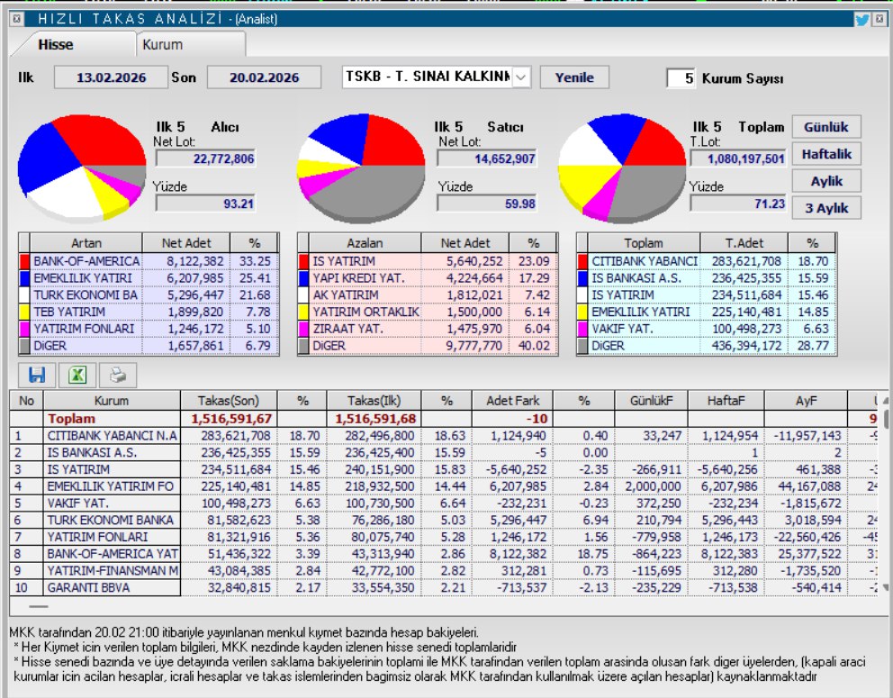Click the printer icon
This screenshot has width=893, height=698.
(x=118, y=375)
